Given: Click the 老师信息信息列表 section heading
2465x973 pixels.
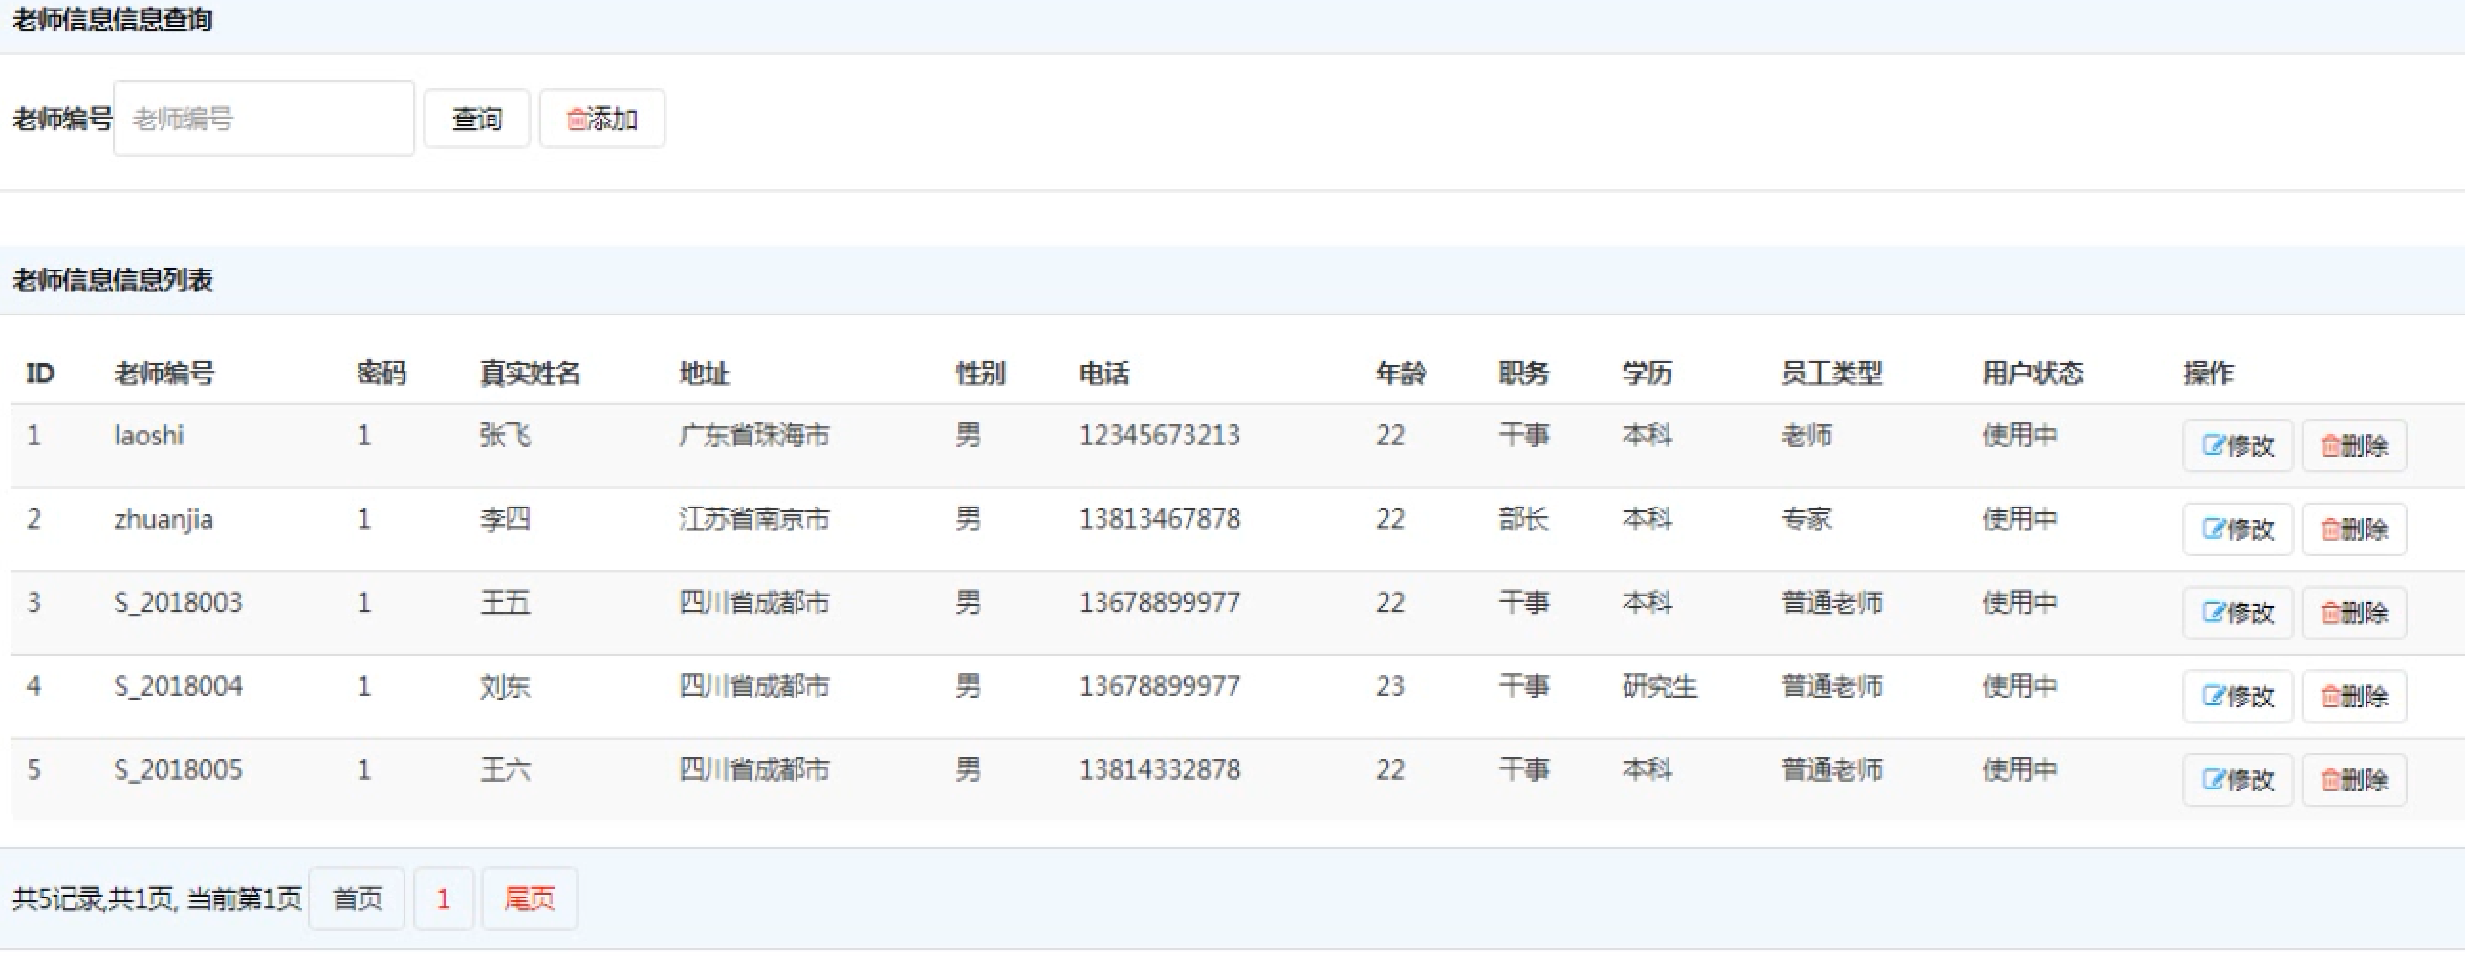Looking at the screenshot, I should (x=113, y=280).
